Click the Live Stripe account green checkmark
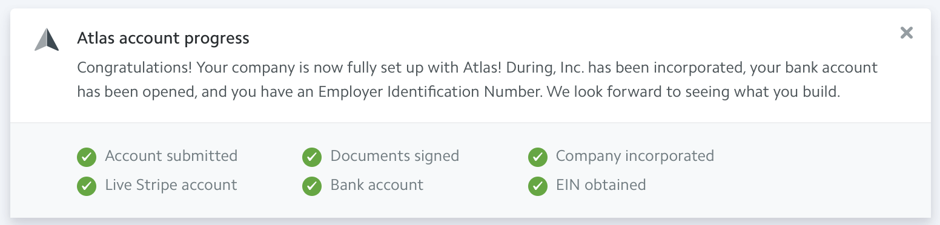The image size is (940, 225). (87, 186)
